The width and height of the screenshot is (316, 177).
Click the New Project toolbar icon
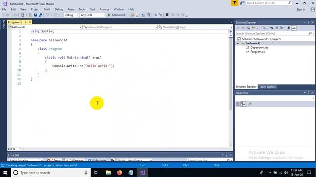tap(22, 15)
